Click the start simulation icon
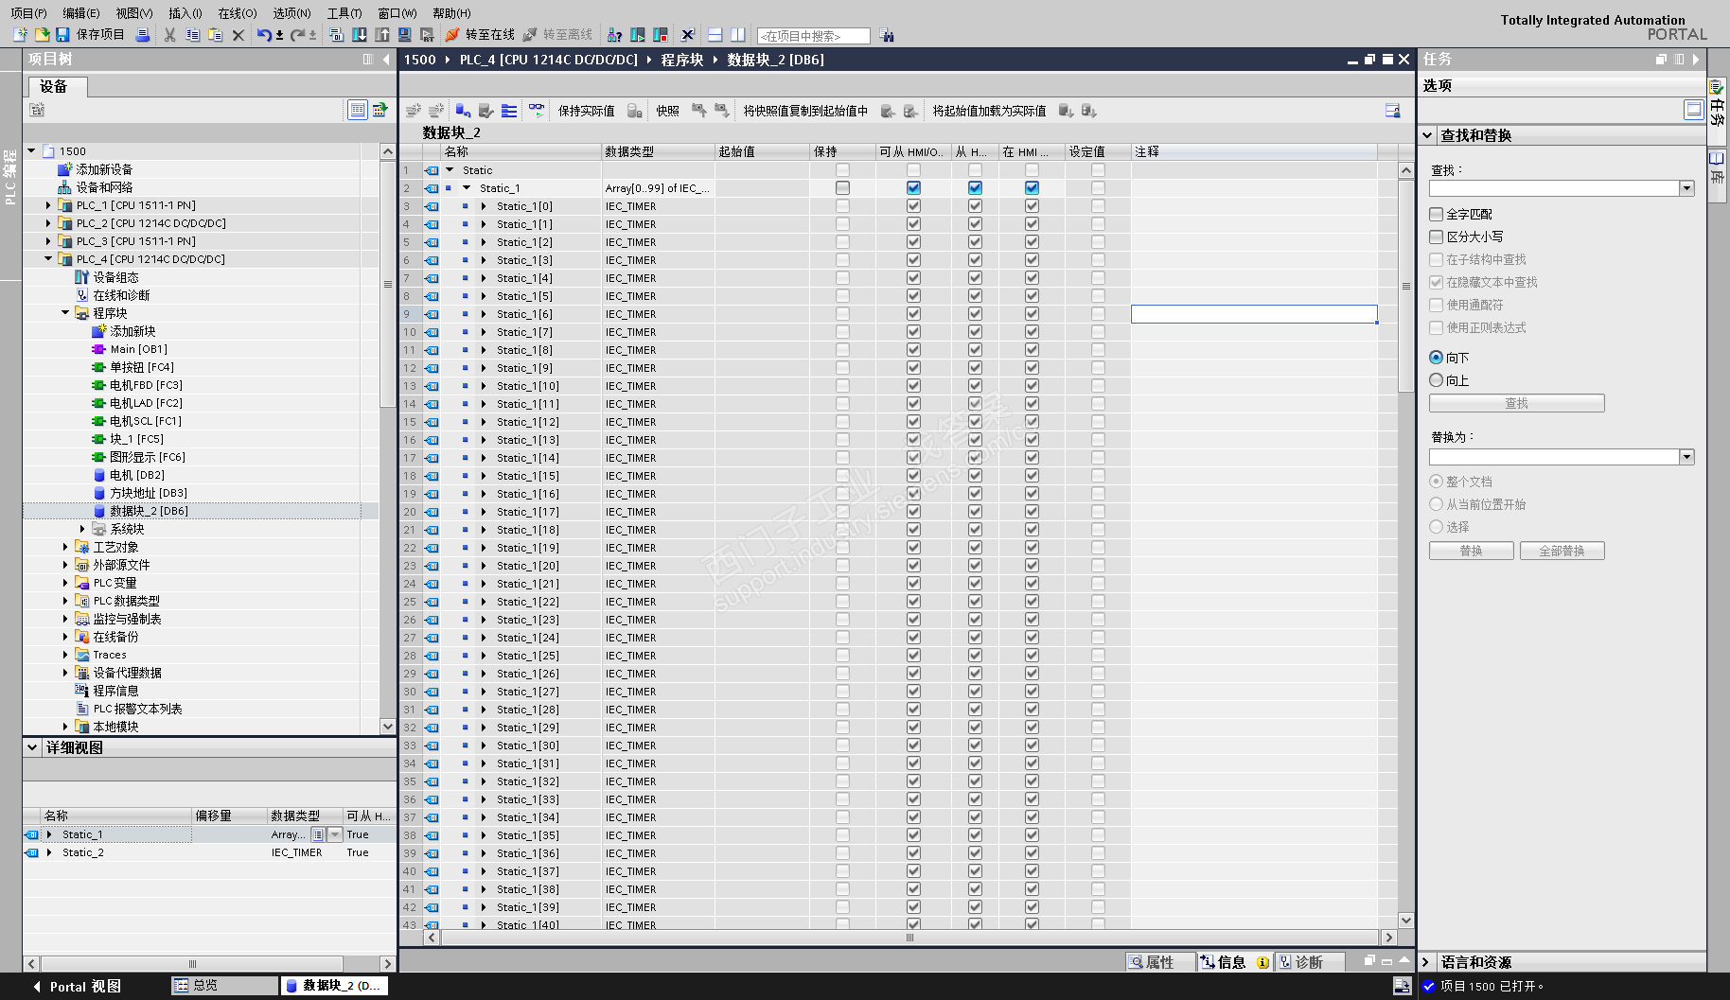 pos(405,35)
